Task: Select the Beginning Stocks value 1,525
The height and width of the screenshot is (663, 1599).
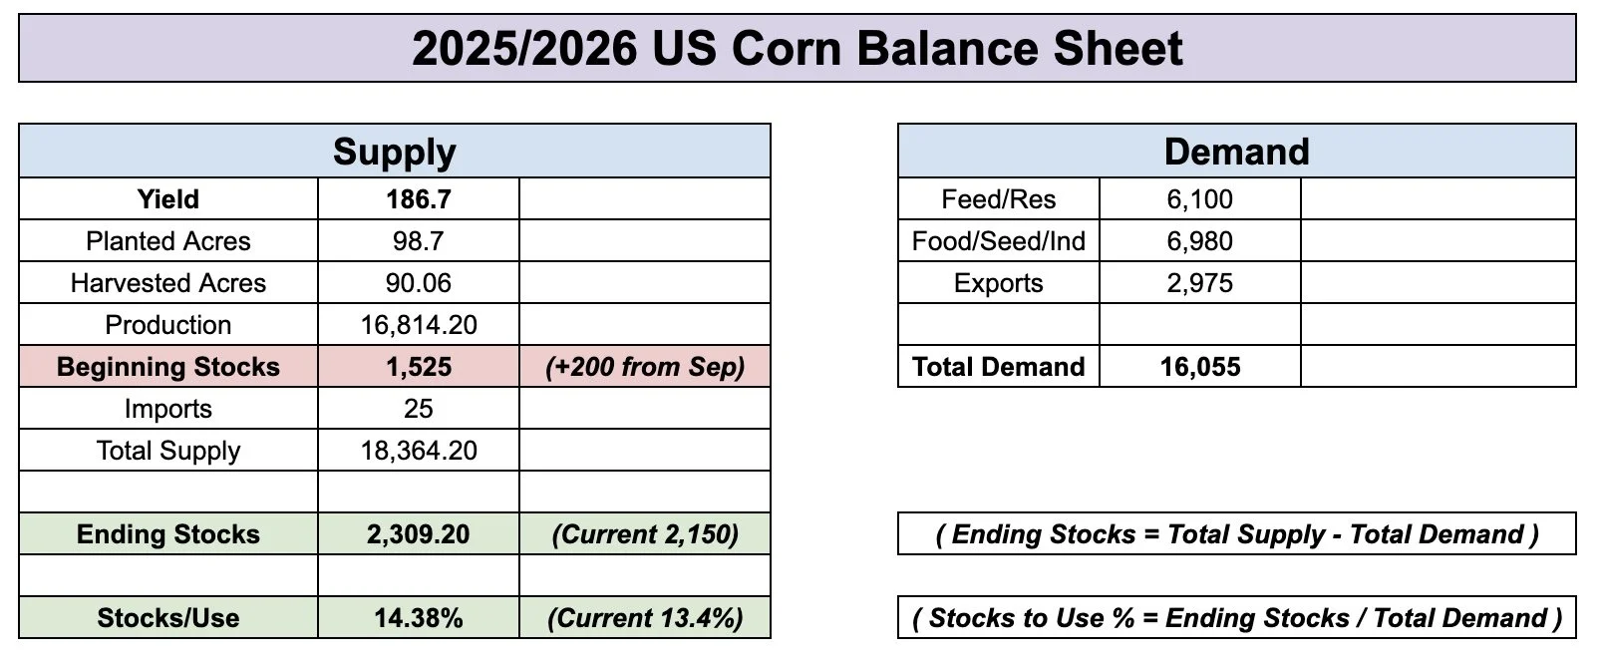Action: pyautogui.click(x=419, y=367)
